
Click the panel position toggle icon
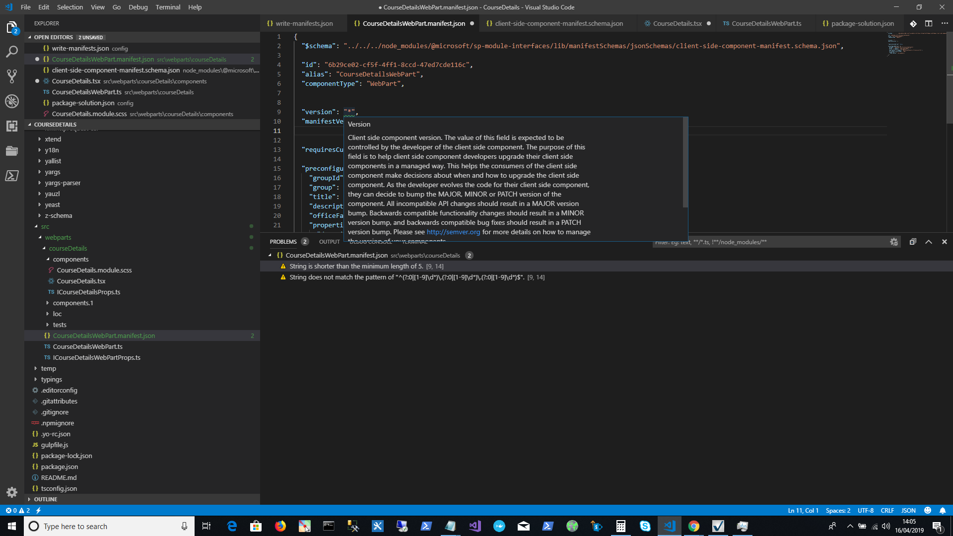pyautogui.click(x=913, y=242)
